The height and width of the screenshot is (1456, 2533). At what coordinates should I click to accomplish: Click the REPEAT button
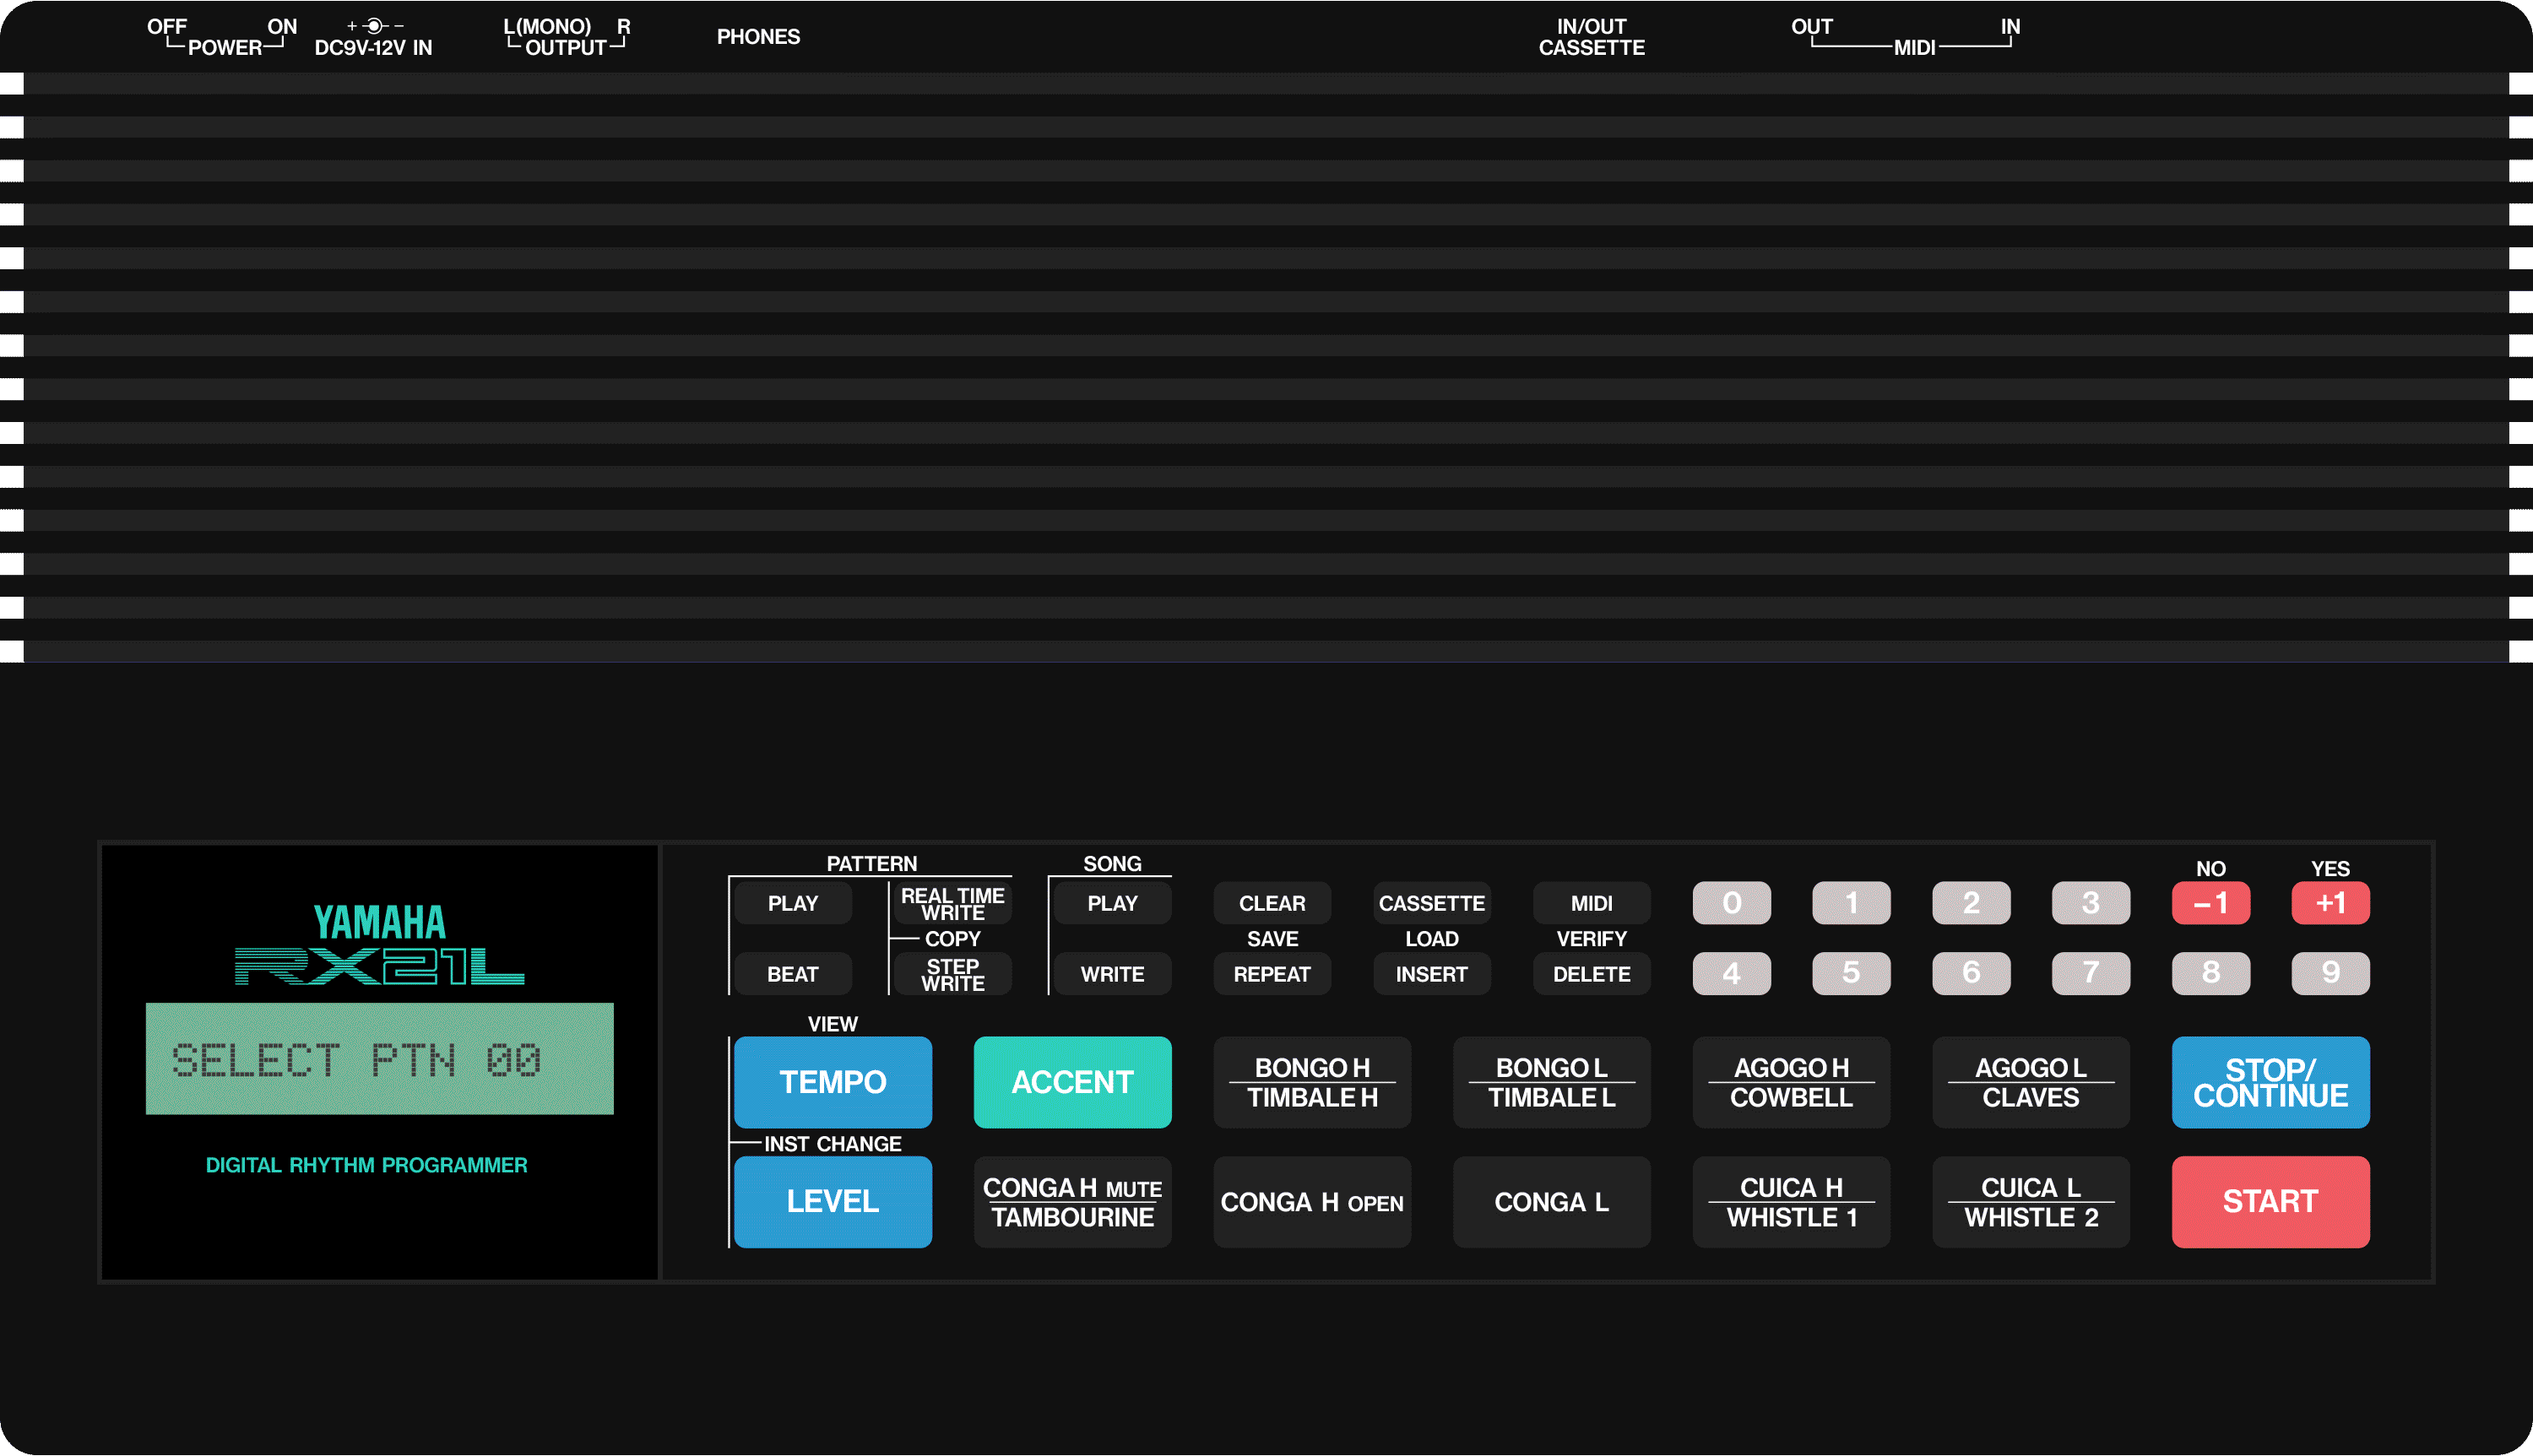[x=1272, y=974]
